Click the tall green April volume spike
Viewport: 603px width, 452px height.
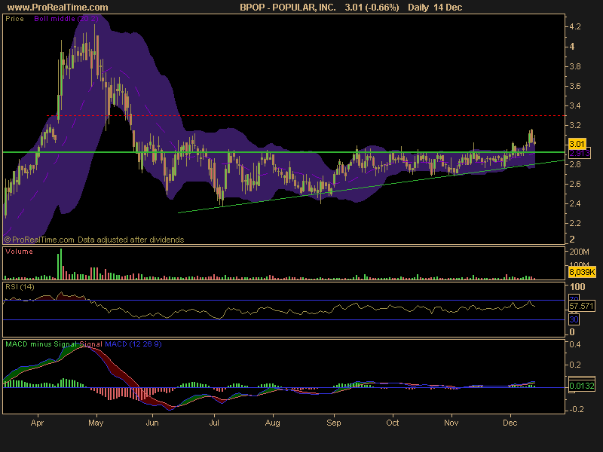(x=60, y=264)
